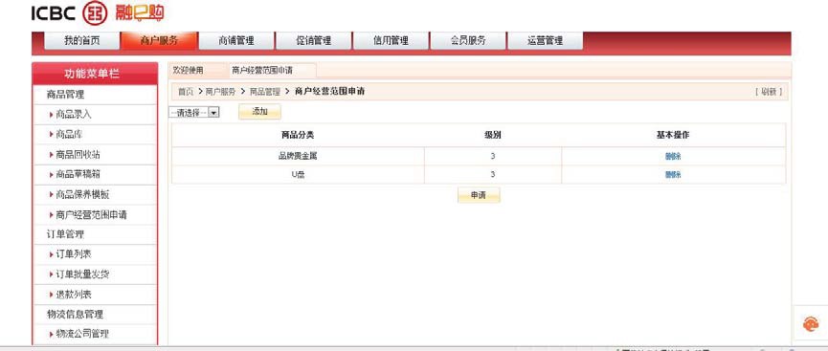Click the 刷新 refresh link
Screen dimensions: 828x351
click(769, 91)
